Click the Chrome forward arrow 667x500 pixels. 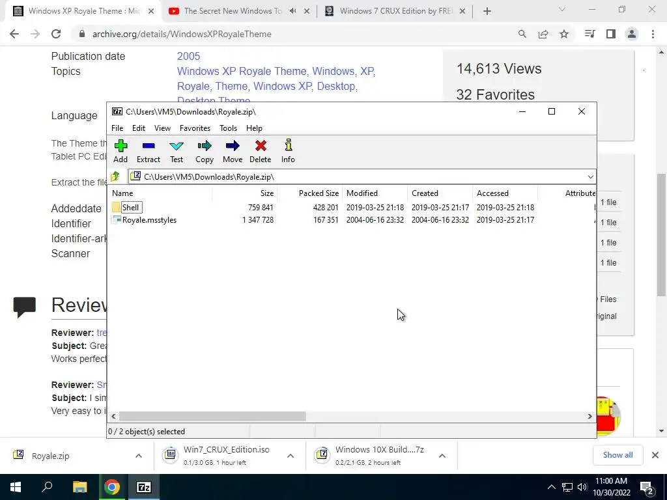pyautogui.click(x=35, y=34)
